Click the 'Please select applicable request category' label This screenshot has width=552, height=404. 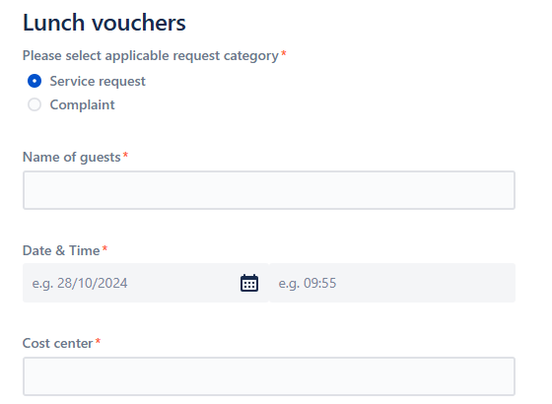point(151,56)
